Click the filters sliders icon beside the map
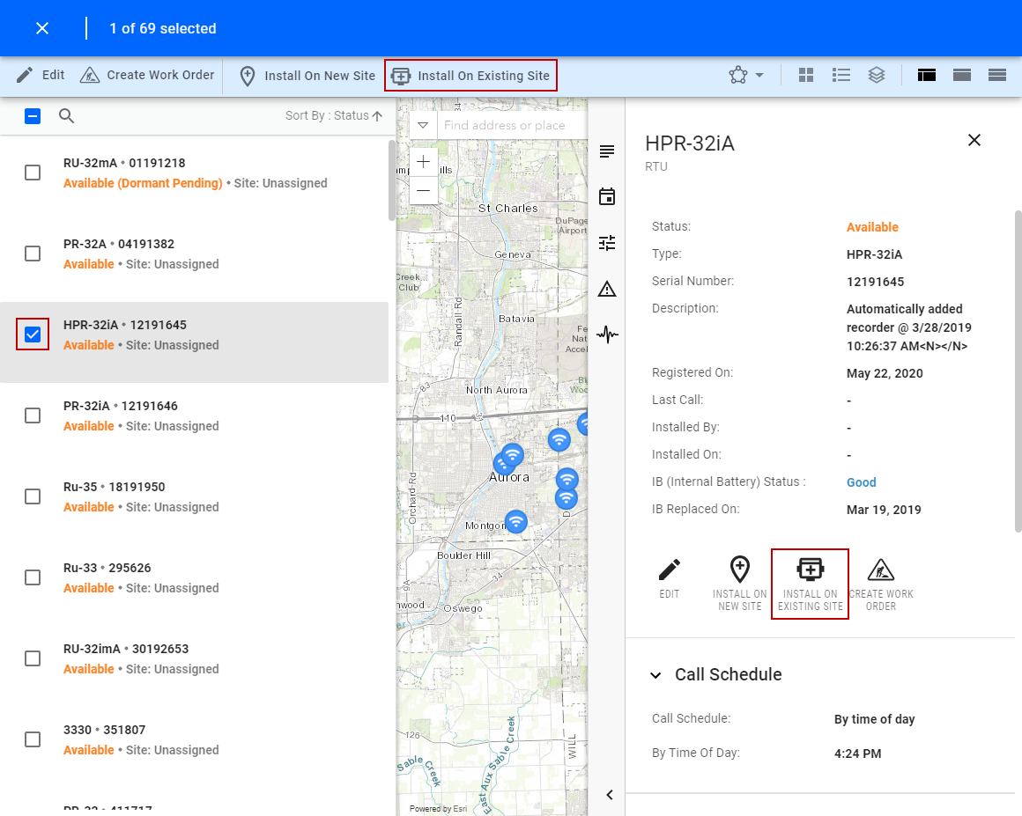The height and width of the screenshot is (816, 1022). pyautogui.click(x=607, y=242)
